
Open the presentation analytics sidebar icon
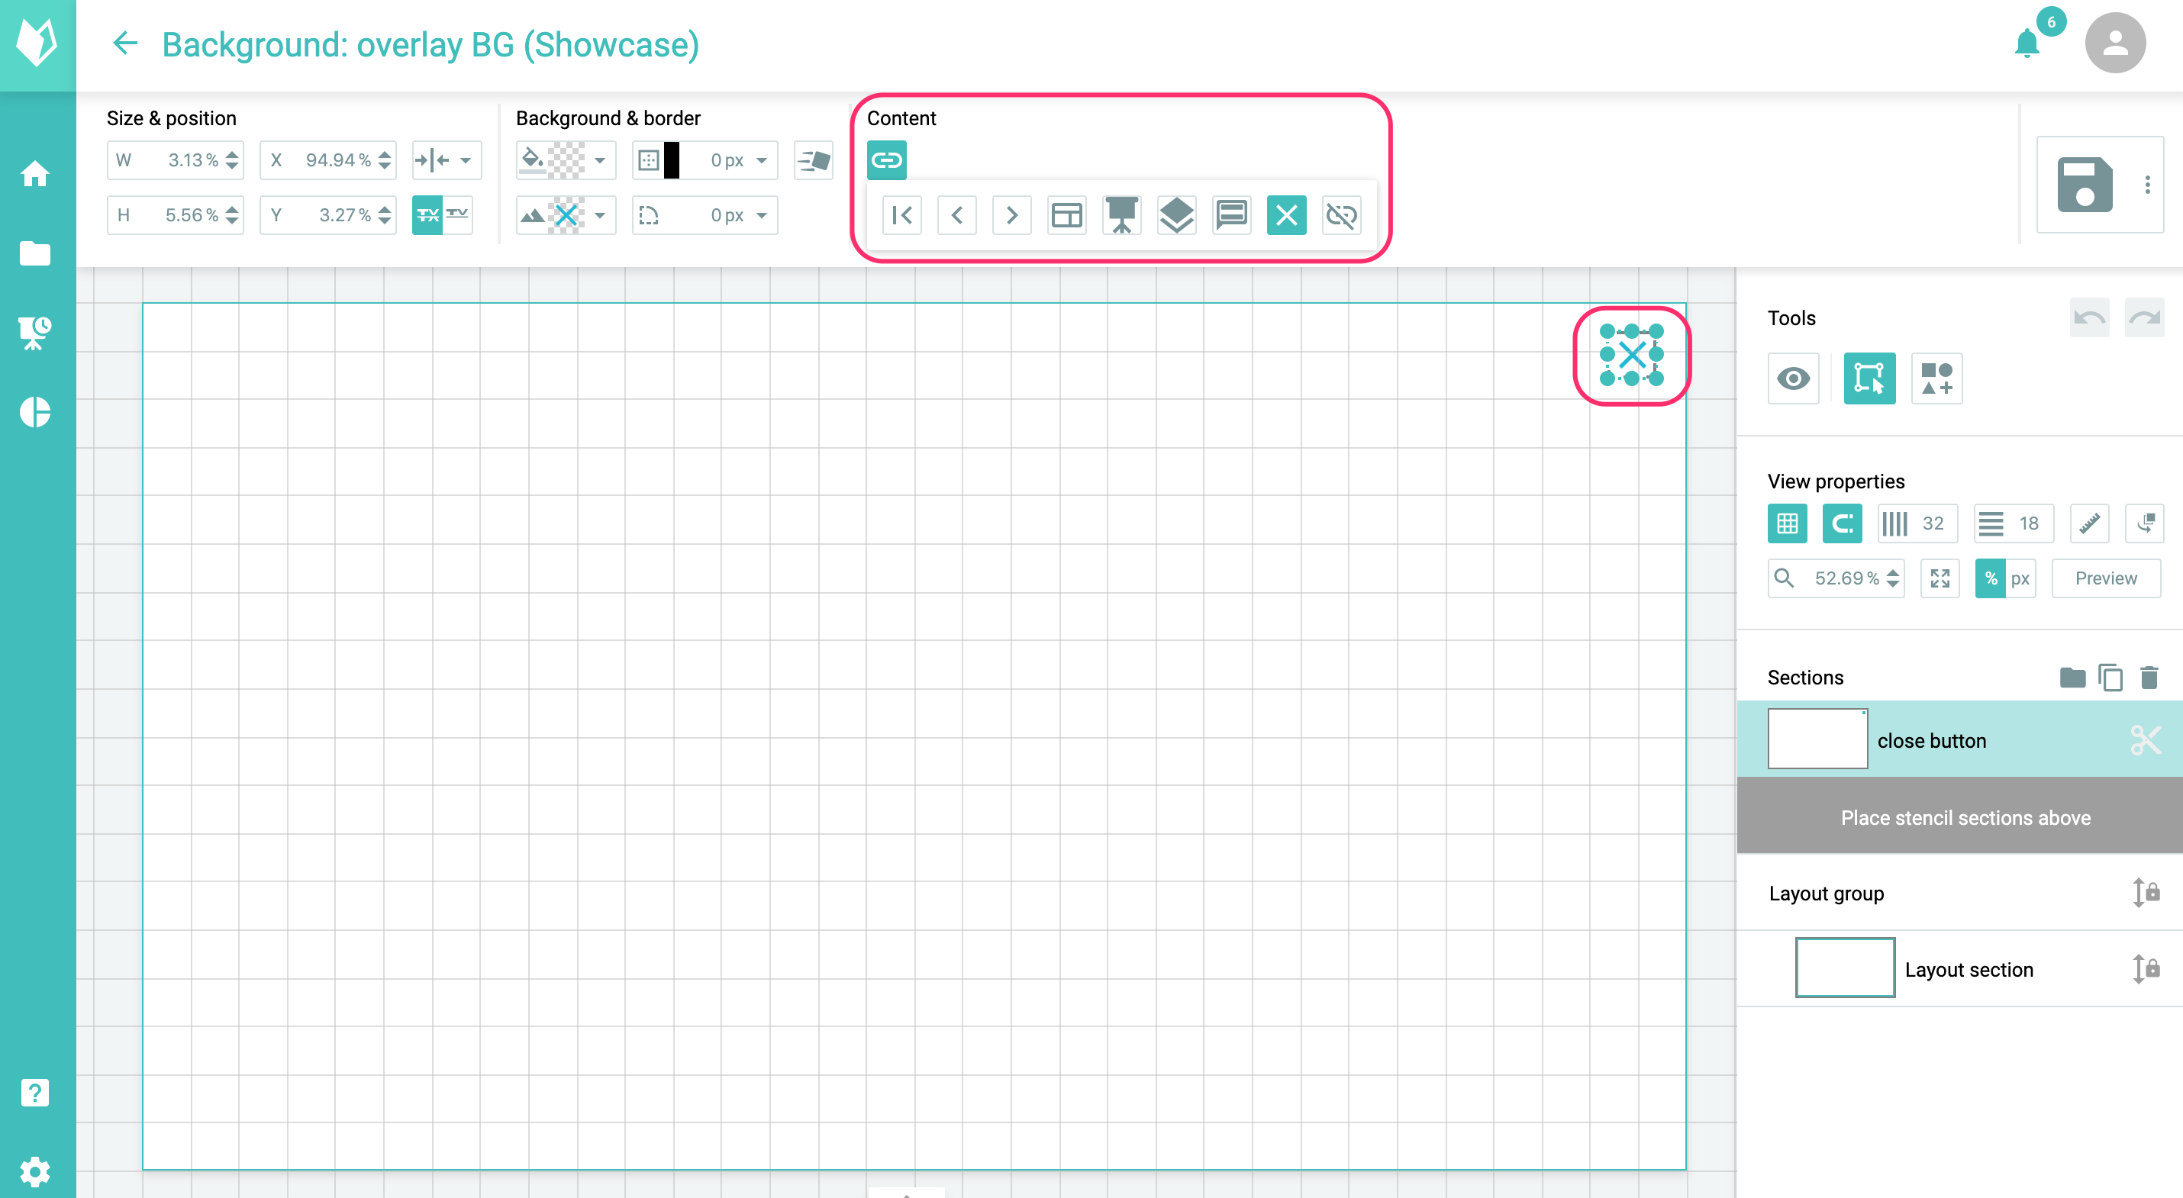click(x=35, y=332)
